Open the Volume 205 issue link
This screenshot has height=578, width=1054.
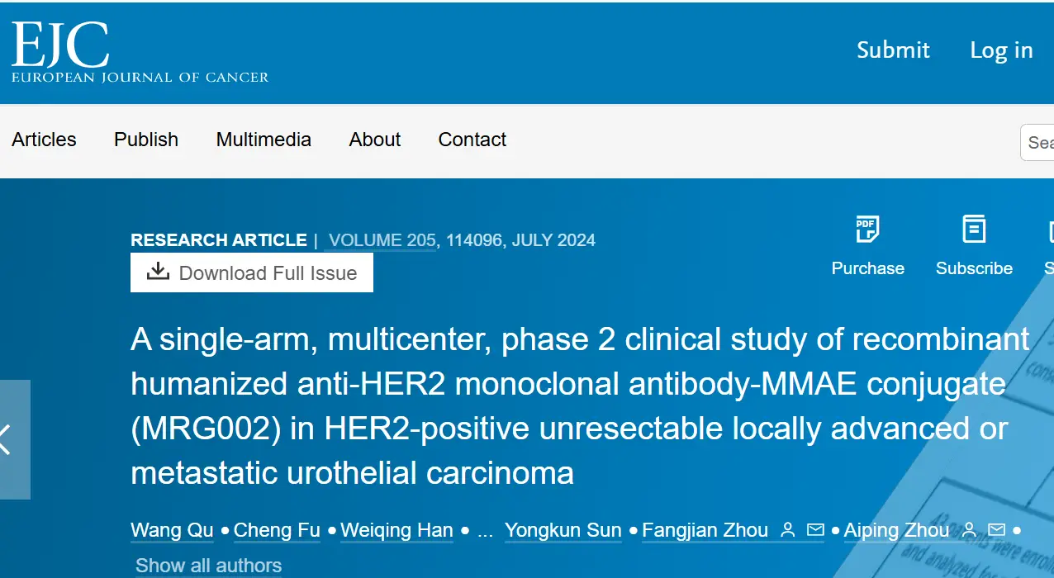(382, 240)
